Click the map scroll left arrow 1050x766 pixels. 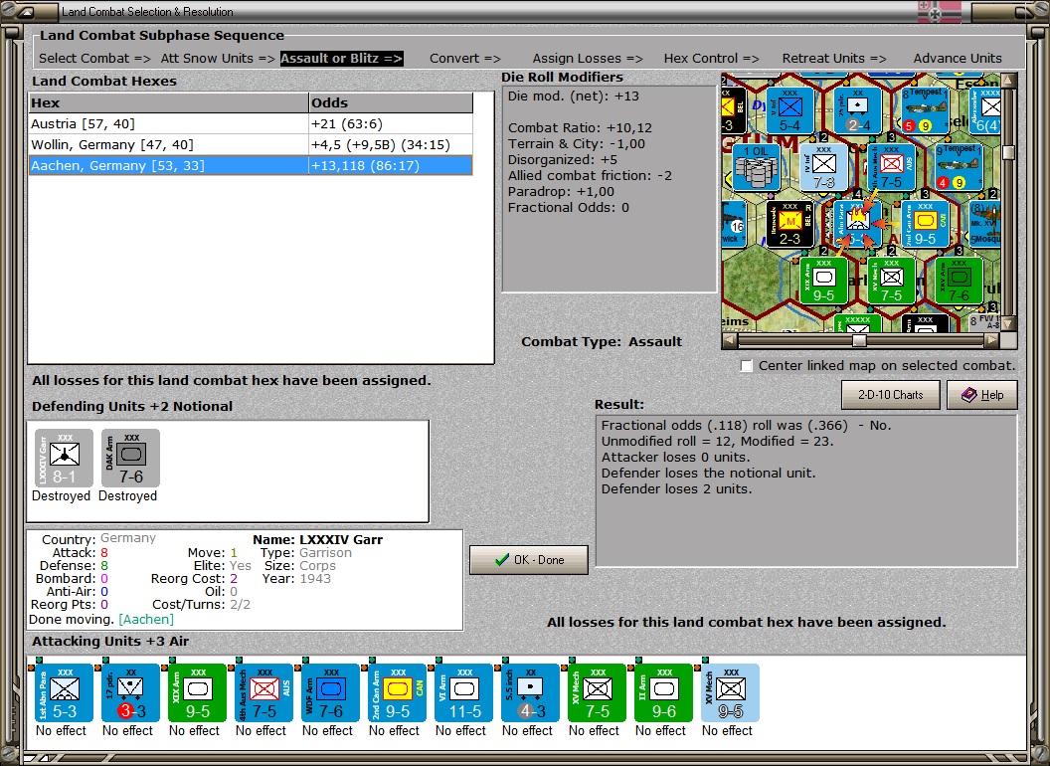729,340
